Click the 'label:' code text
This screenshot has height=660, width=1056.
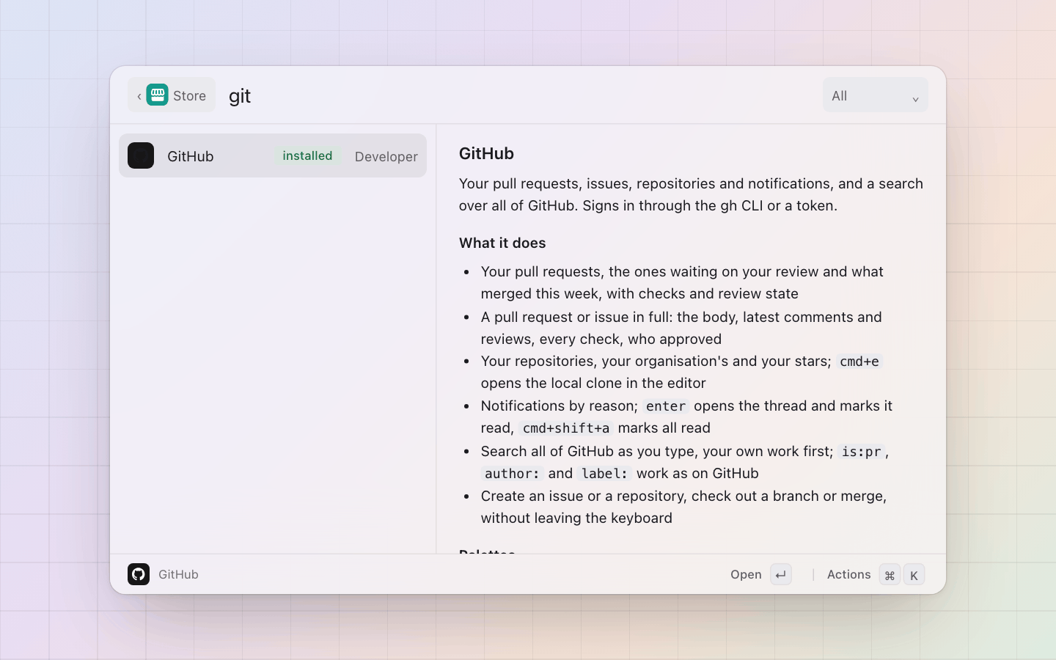point(604,474)
